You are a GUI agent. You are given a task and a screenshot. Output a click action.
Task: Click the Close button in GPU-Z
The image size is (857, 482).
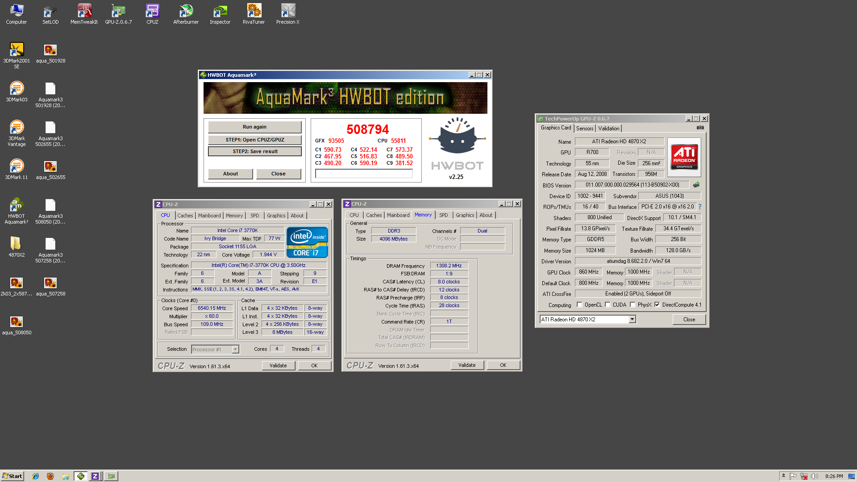pos(689,320)
